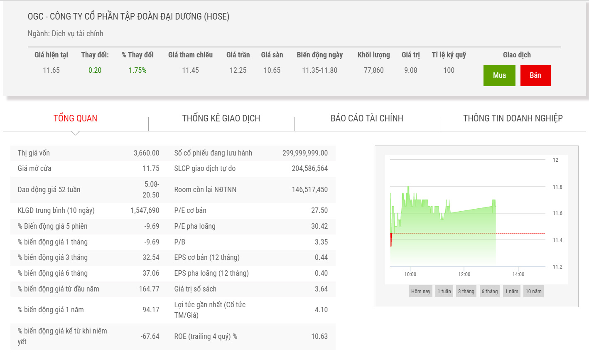
Task: Set chart period to 6 tháng
Action: pos(489,291)
